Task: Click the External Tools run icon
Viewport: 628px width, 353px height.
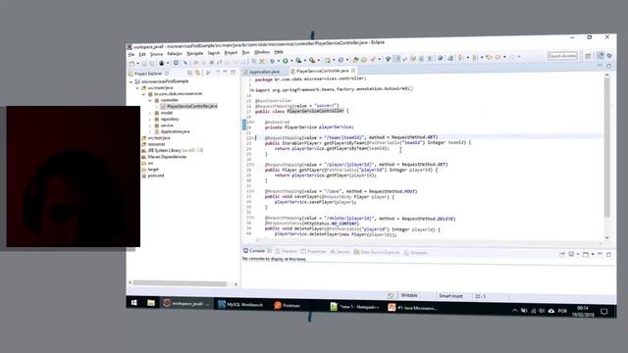Action: tap(312, 61)
